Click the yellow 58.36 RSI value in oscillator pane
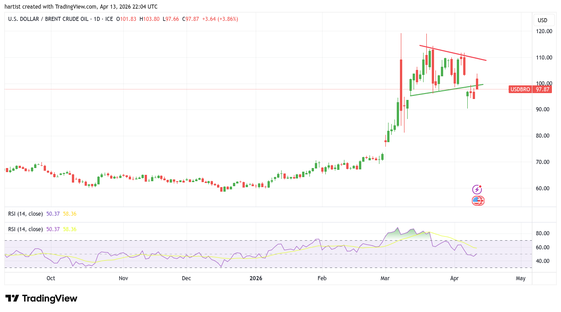Screen dimensions: 561x312 click(x=70, y=229)
